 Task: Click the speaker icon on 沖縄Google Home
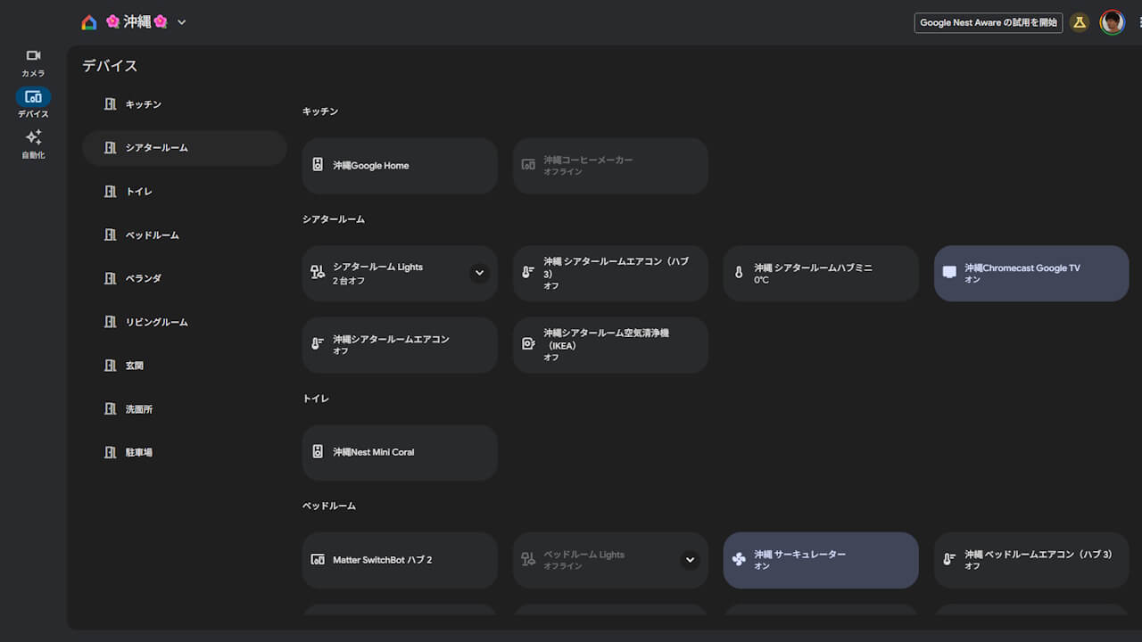[318, 165]
